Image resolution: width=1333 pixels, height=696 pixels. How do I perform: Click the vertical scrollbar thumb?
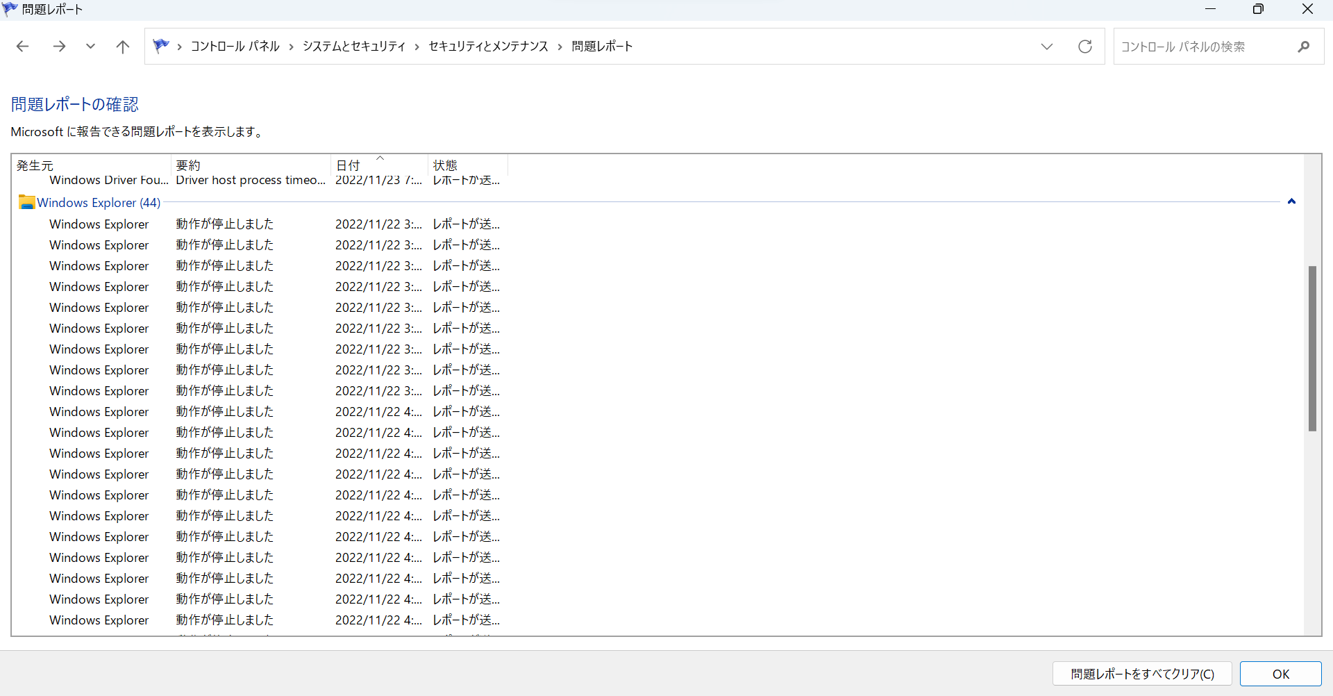click(x=1312, y=349)
